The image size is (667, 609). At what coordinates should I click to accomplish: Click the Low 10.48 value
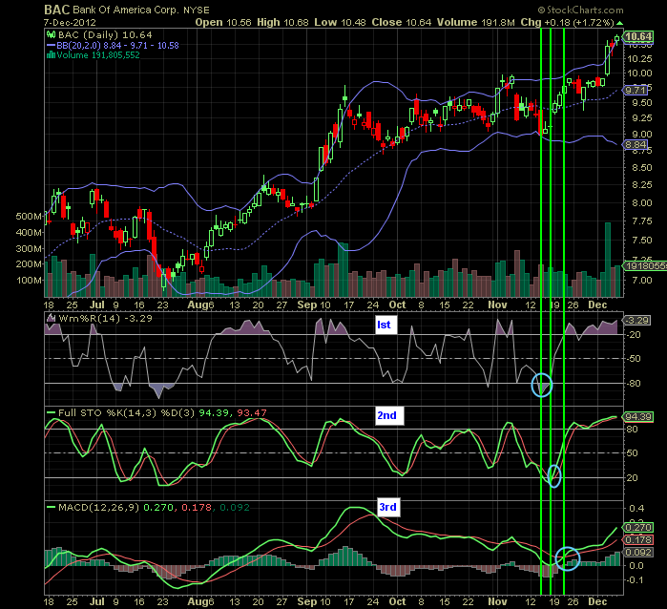pyautogui.click(x=340, y=23)
